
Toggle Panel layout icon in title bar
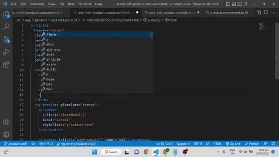tap(234, 4)
